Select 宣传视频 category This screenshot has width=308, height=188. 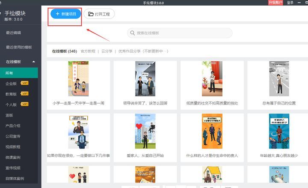pyautogui.click(x=13, y=168)
